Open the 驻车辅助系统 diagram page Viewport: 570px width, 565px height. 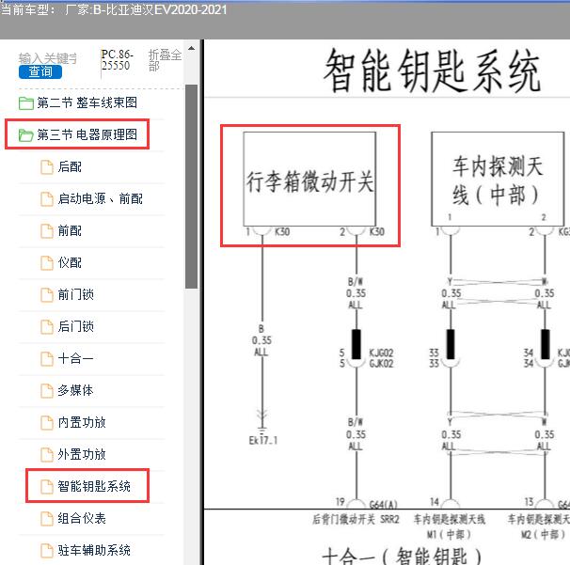pyautogui.click(x=94, y=551)
